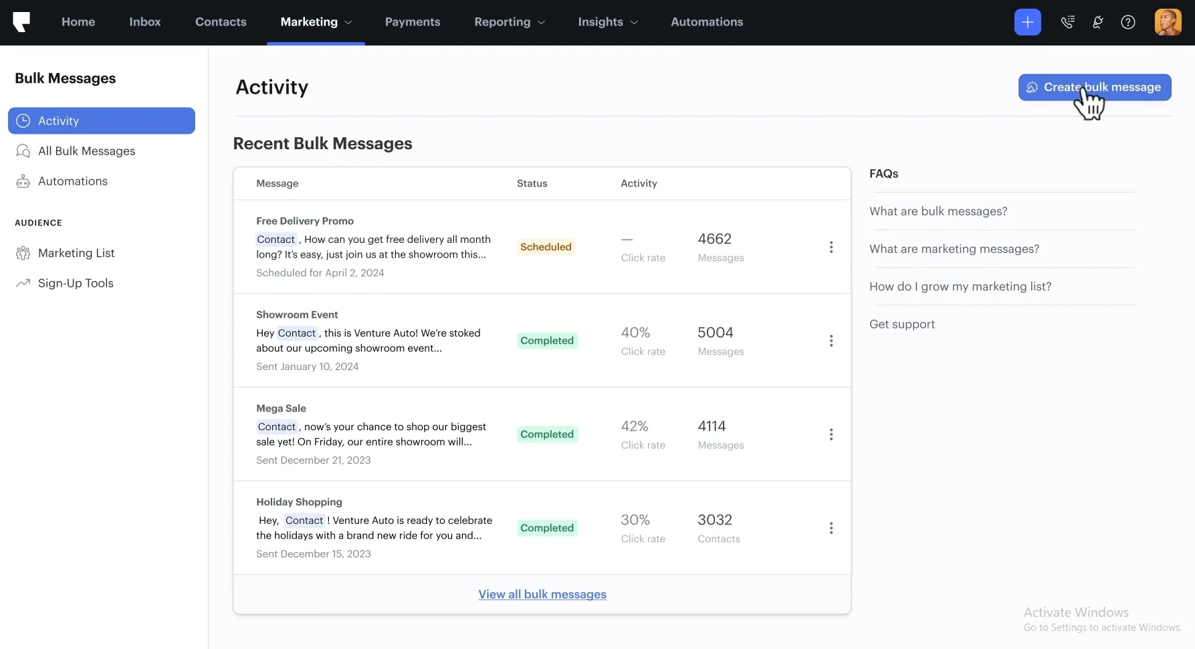Expand the Marketing dropdown menu
This screenshot has height=649, width=1195.
(316, 22)
